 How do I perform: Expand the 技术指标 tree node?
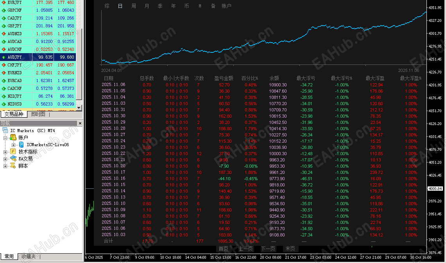coord(5,152)
